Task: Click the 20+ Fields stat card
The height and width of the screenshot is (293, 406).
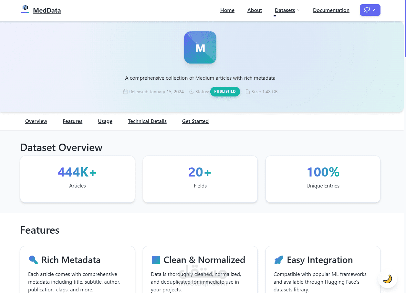Action: pos(200,179)
